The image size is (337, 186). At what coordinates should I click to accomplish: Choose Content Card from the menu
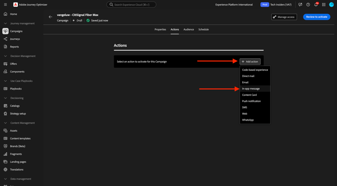click(x=255, y=95)
